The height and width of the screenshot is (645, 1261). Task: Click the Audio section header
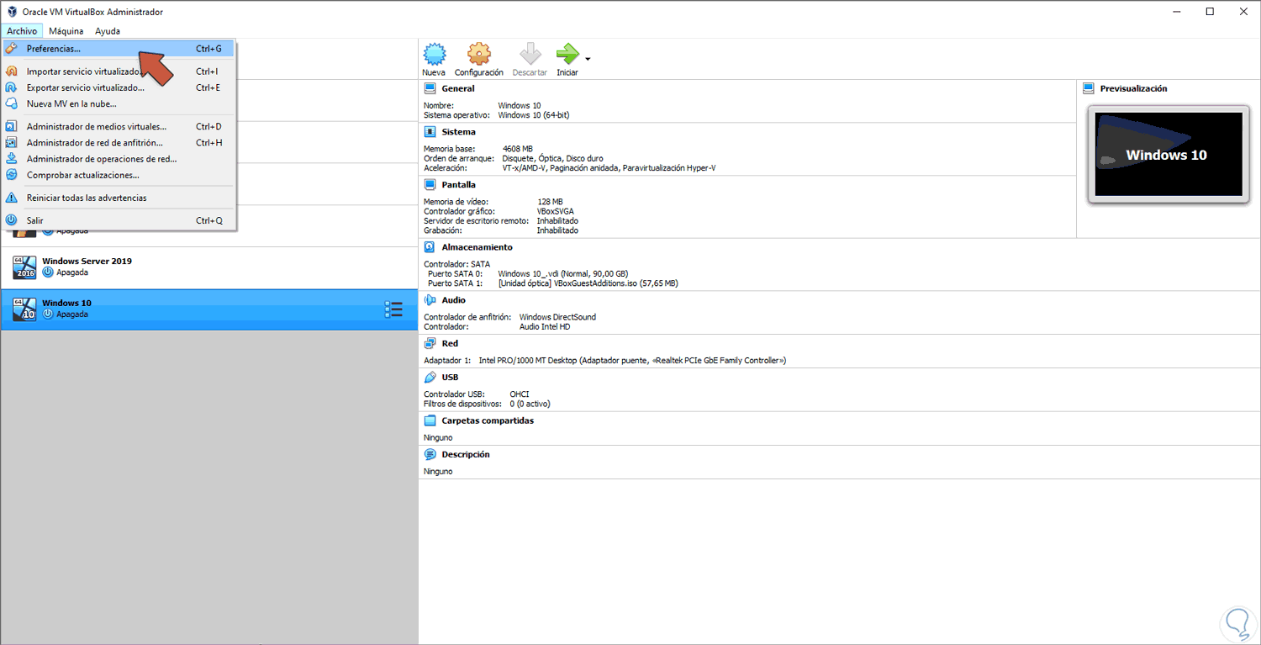tap(454, 300)
